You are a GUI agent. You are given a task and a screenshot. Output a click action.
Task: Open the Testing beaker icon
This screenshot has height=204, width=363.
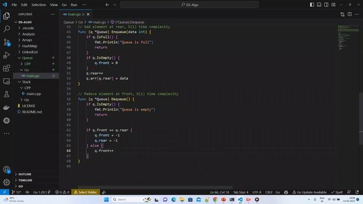pos(6,94)
